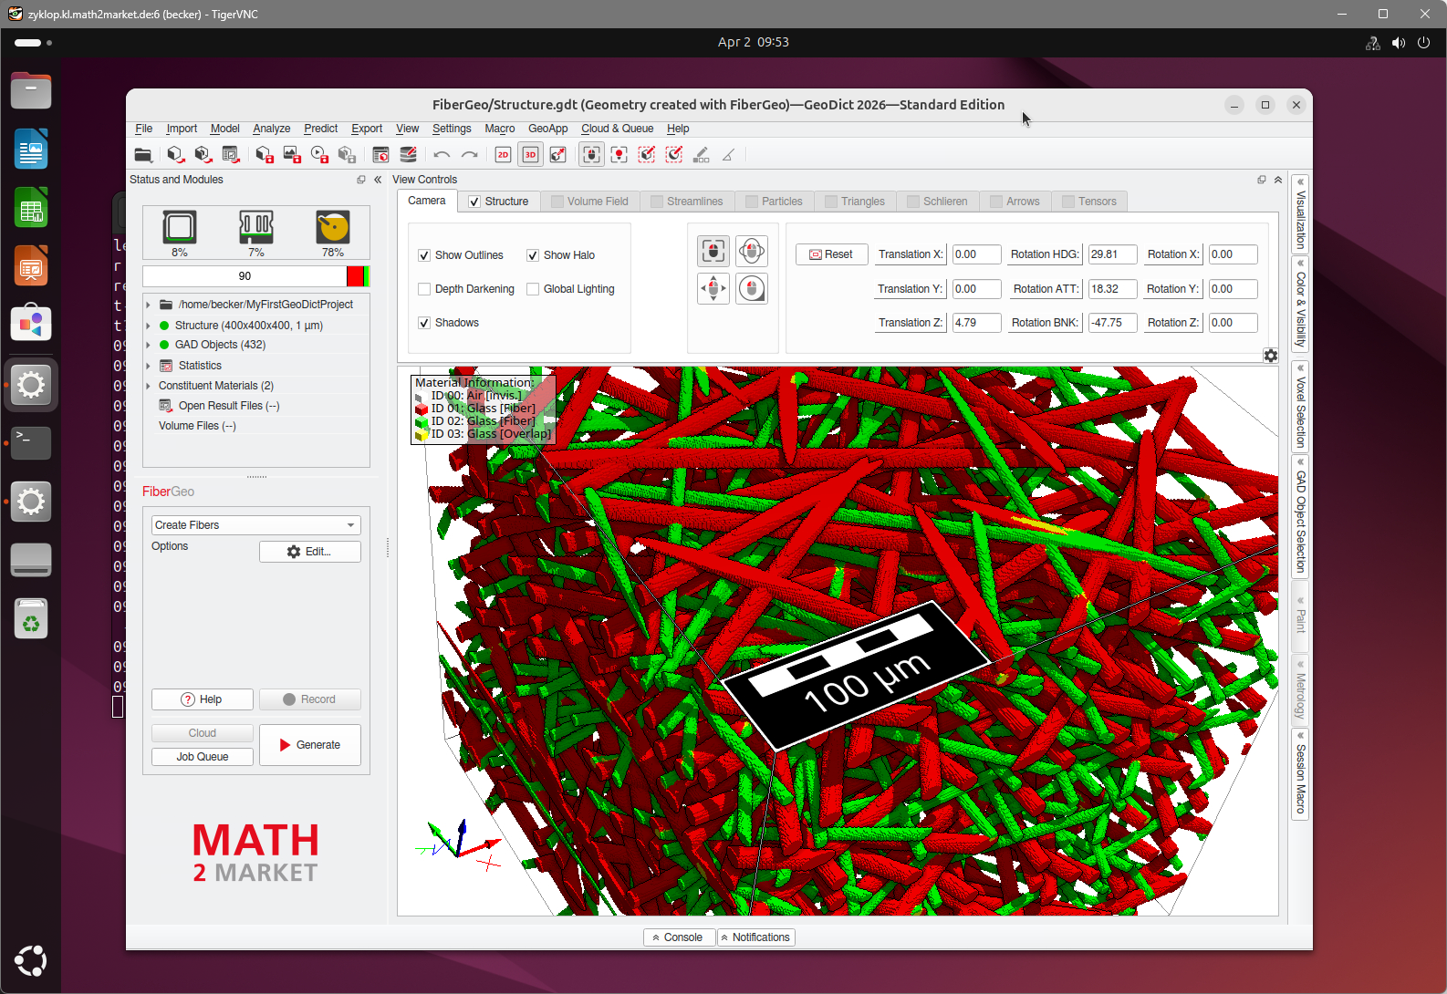Click the FiberGeo Help button
The image size is (1447, 994).
[203, 699]
